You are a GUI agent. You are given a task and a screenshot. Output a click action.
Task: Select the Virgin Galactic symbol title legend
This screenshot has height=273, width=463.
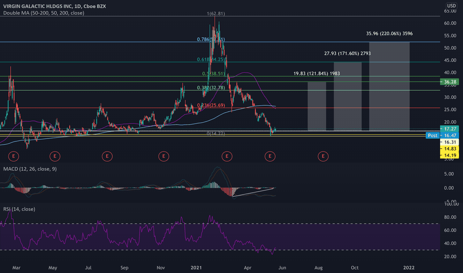pyautogui.click(x=55, y=6)
